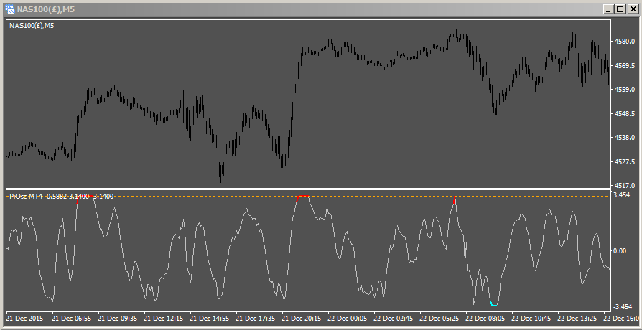Click the red overbought plateau near 20:15
The height and width of the screenshot is (330, 642).
(303, 197)
